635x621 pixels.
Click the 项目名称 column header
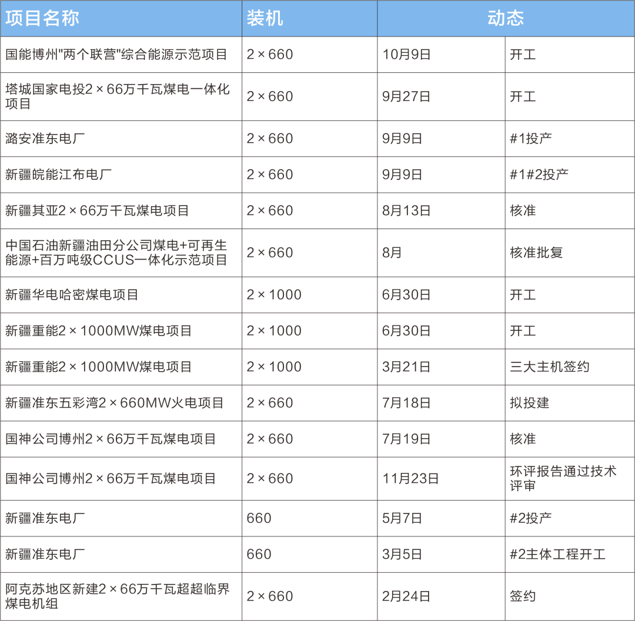click(x=121, y=19)
